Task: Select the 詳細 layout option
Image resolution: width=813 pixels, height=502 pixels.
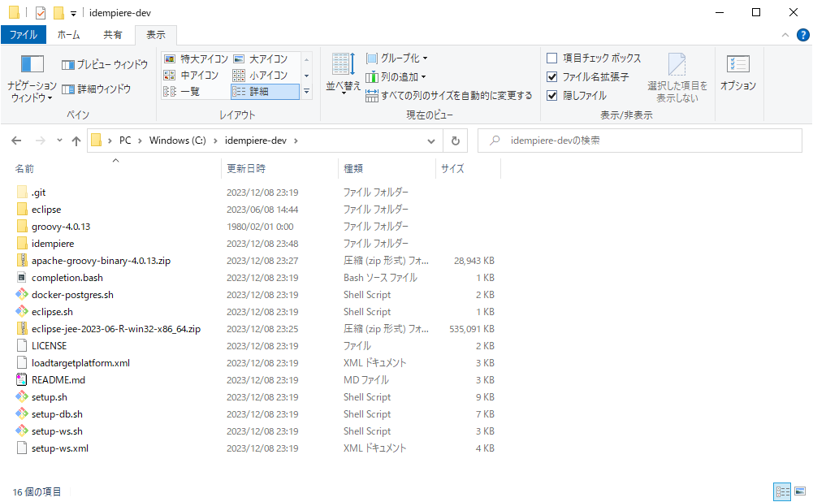Action: (265, 92)
